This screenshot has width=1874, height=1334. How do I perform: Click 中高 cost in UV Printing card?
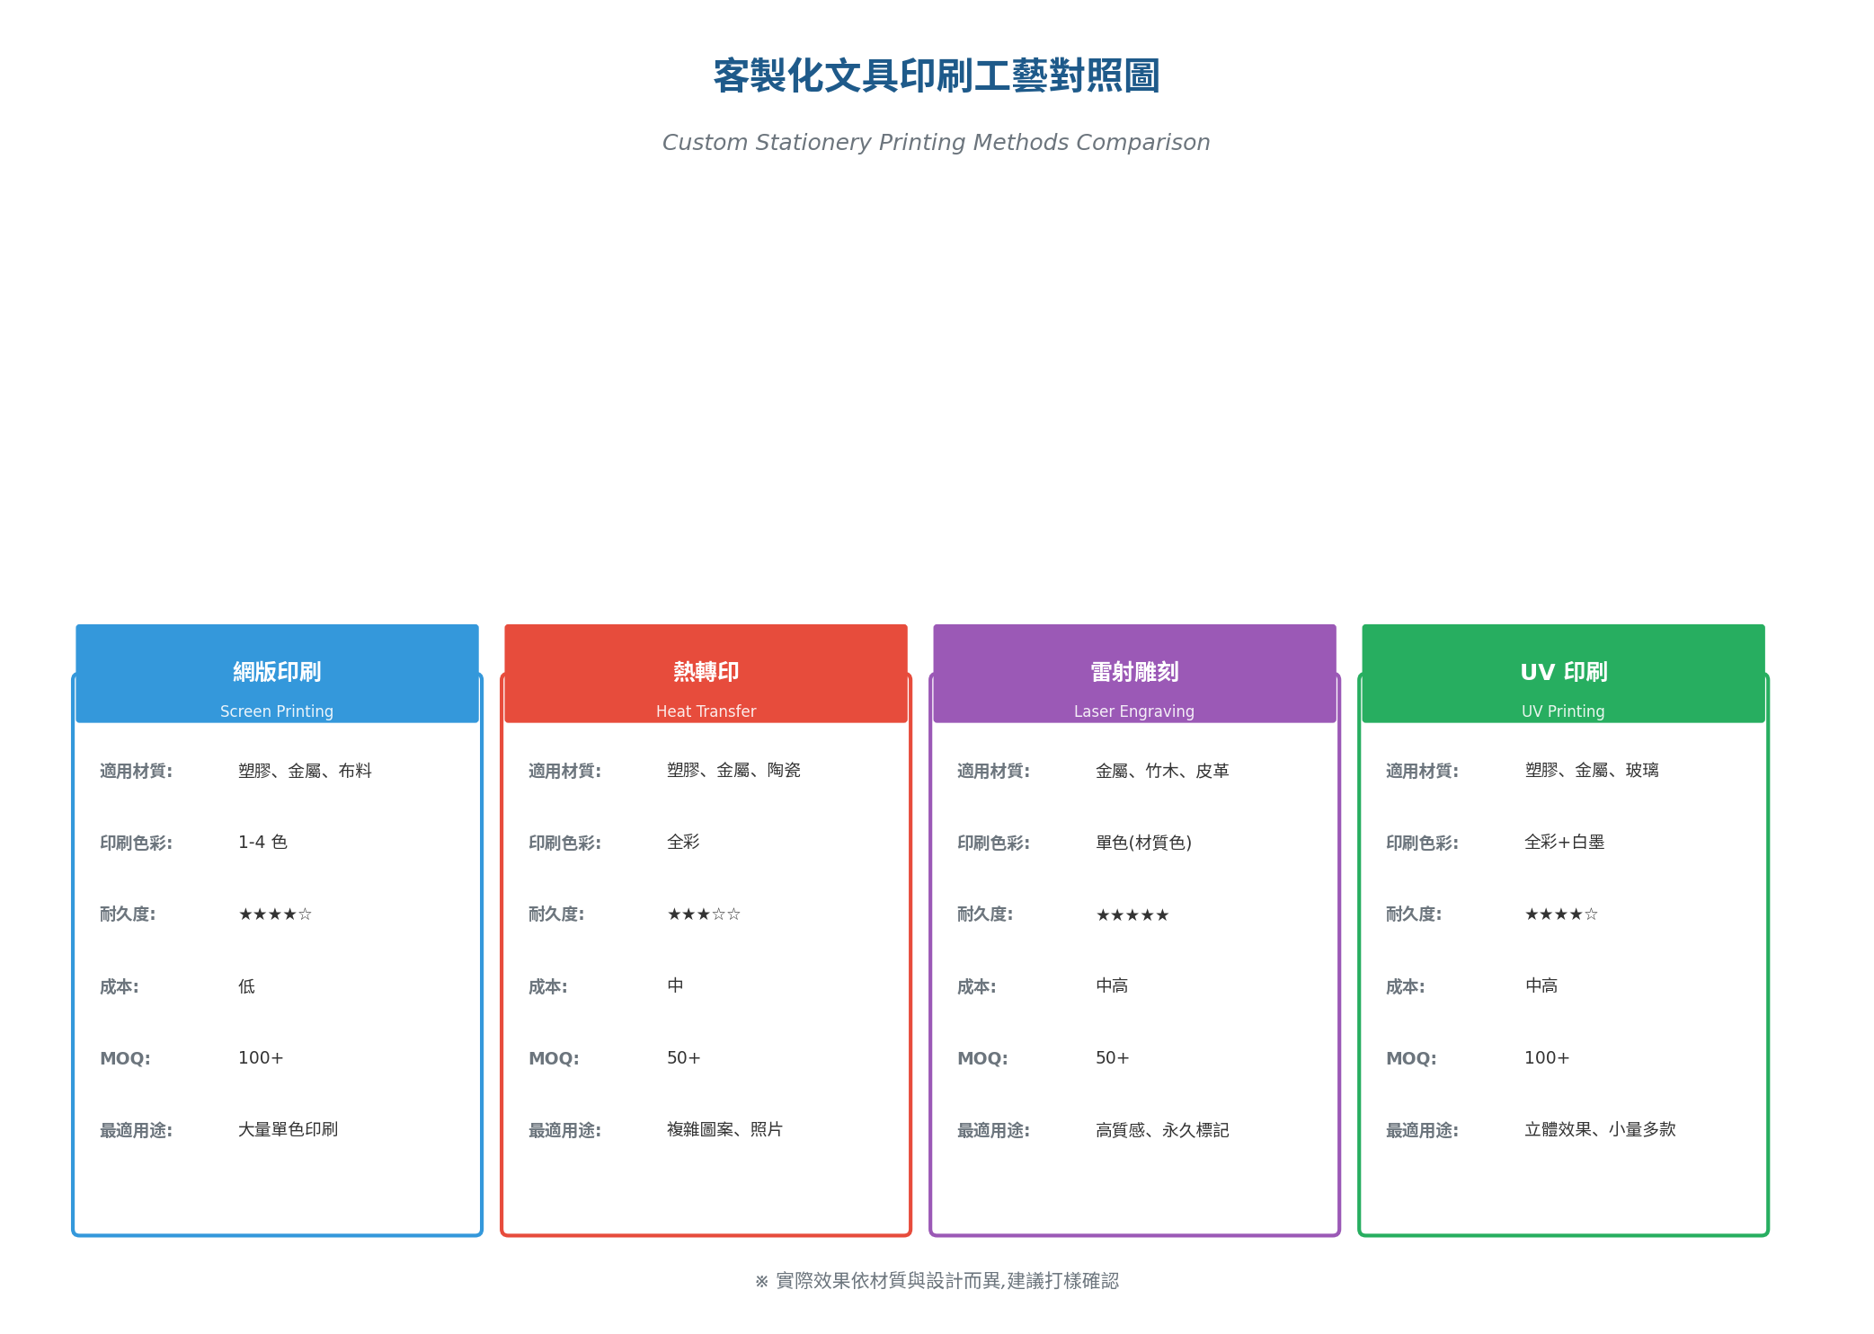pyautogui.click(x=1541, y=986)
